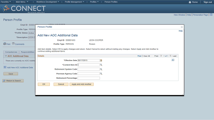Open the Previous Agency Code lookup magnifier
Screen dimensions: 214x120
click(101, 74)
